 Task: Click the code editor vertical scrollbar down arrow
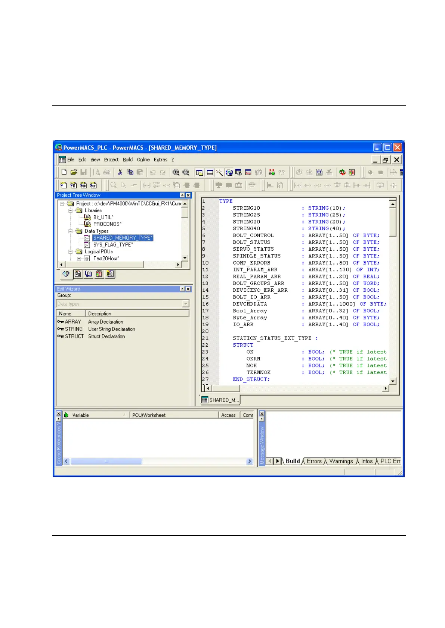tap(393, 381)
